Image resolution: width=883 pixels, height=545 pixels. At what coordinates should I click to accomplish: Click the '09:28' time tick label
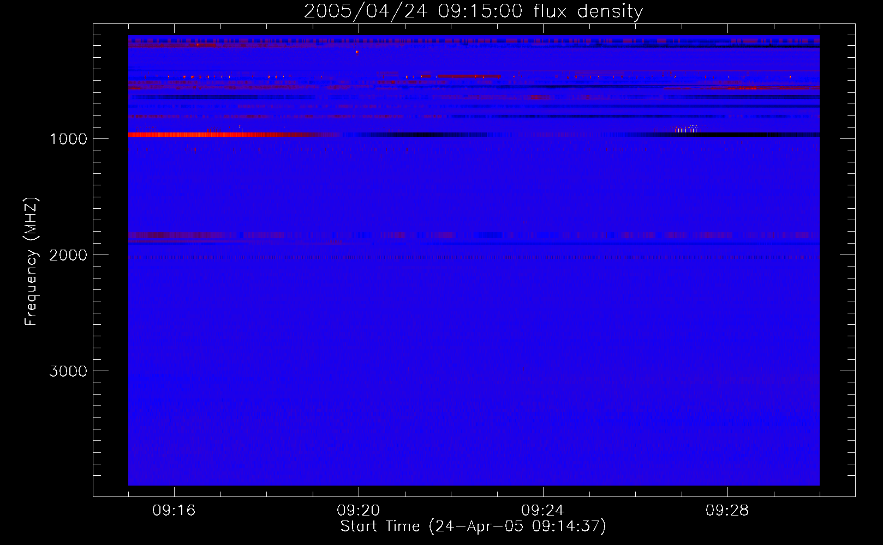click(727, 511)
